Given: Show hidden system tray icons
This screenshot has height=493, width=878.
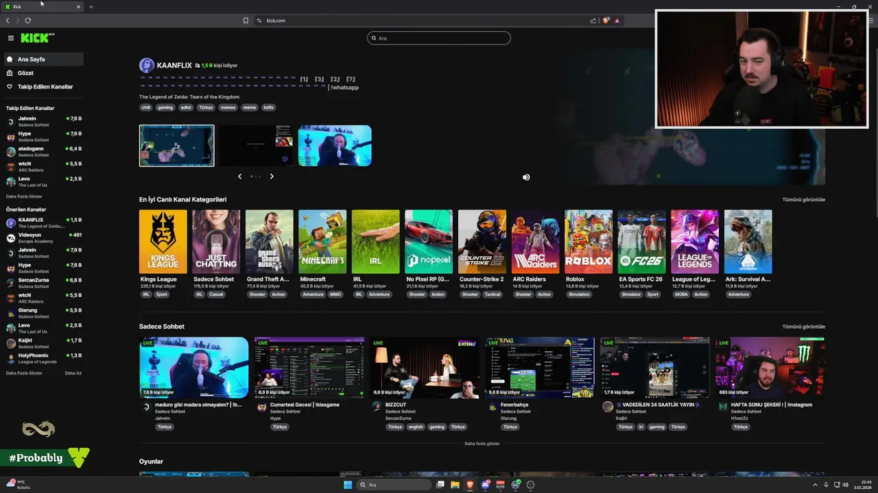Looking at the screenshot, I should point(815,485).
